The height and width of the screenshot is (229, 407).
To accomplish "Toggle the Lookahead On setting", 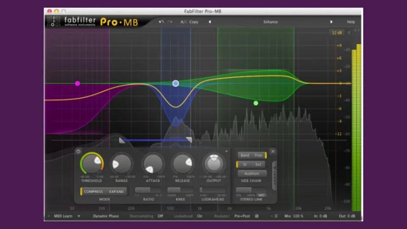I will tap(199, 216).
